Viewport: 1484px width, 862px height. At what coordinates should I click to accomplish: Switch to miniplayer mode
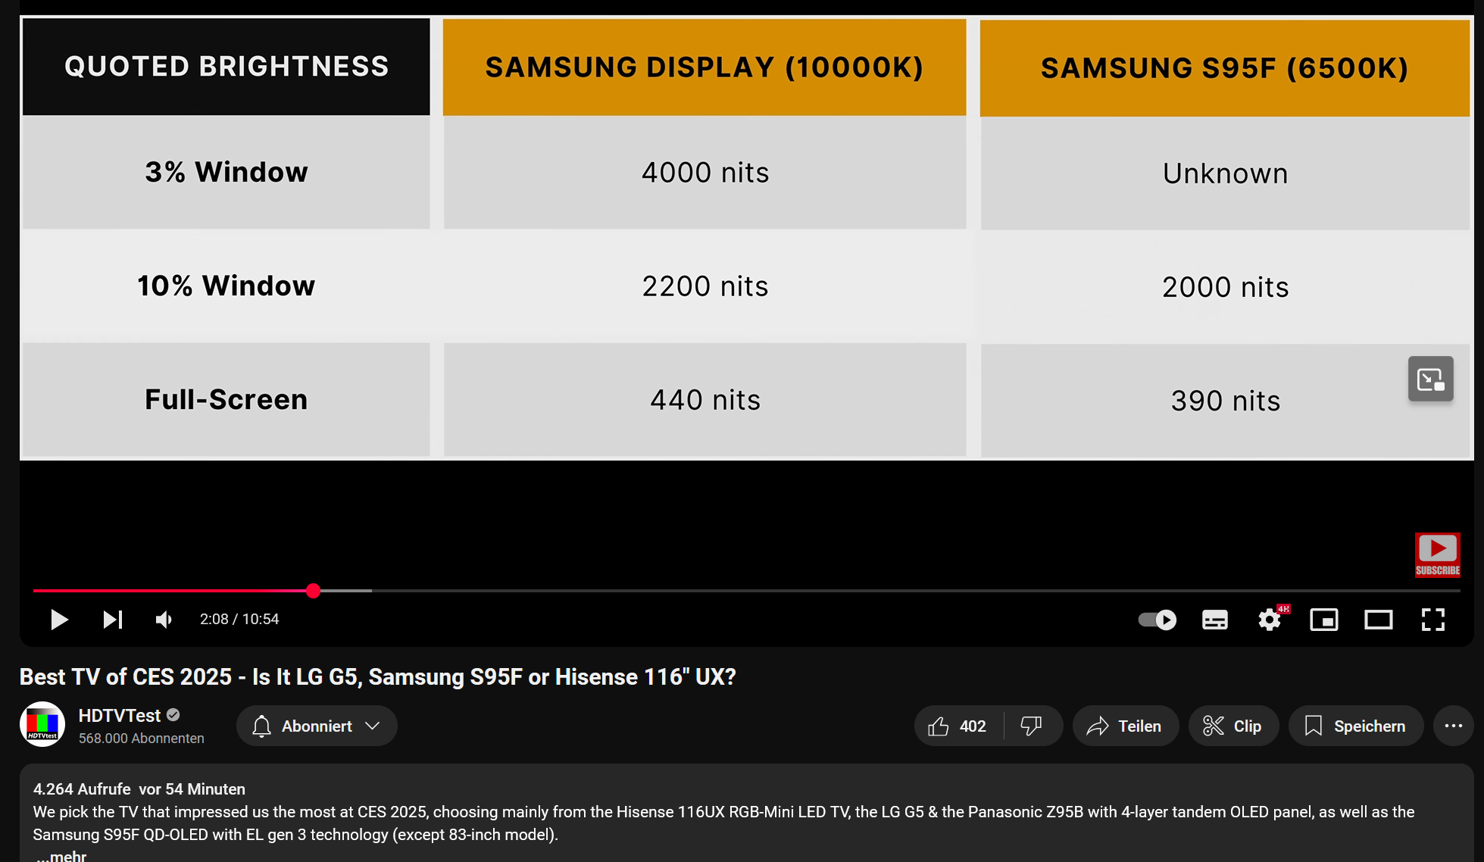1324,620
